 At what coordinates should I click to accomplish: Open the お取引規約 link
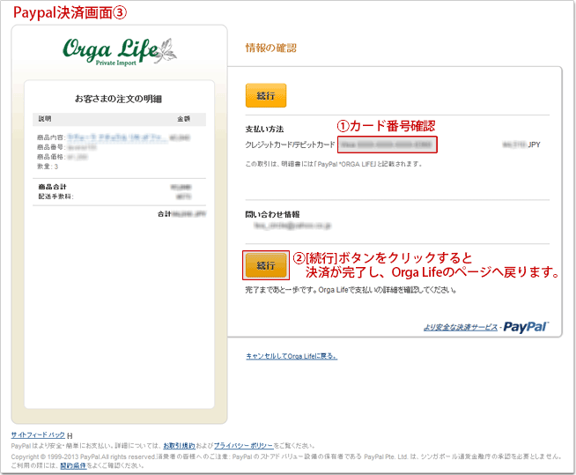coord(179,447)
